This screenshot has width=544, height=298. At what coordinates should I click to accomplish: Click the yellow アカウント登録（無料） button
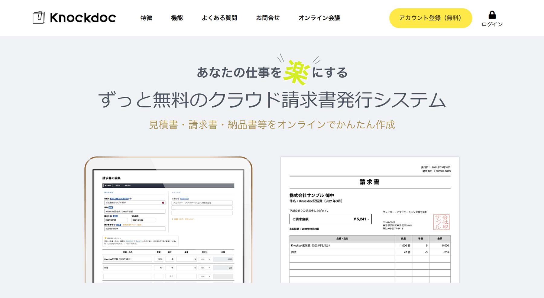pos(430,18)
